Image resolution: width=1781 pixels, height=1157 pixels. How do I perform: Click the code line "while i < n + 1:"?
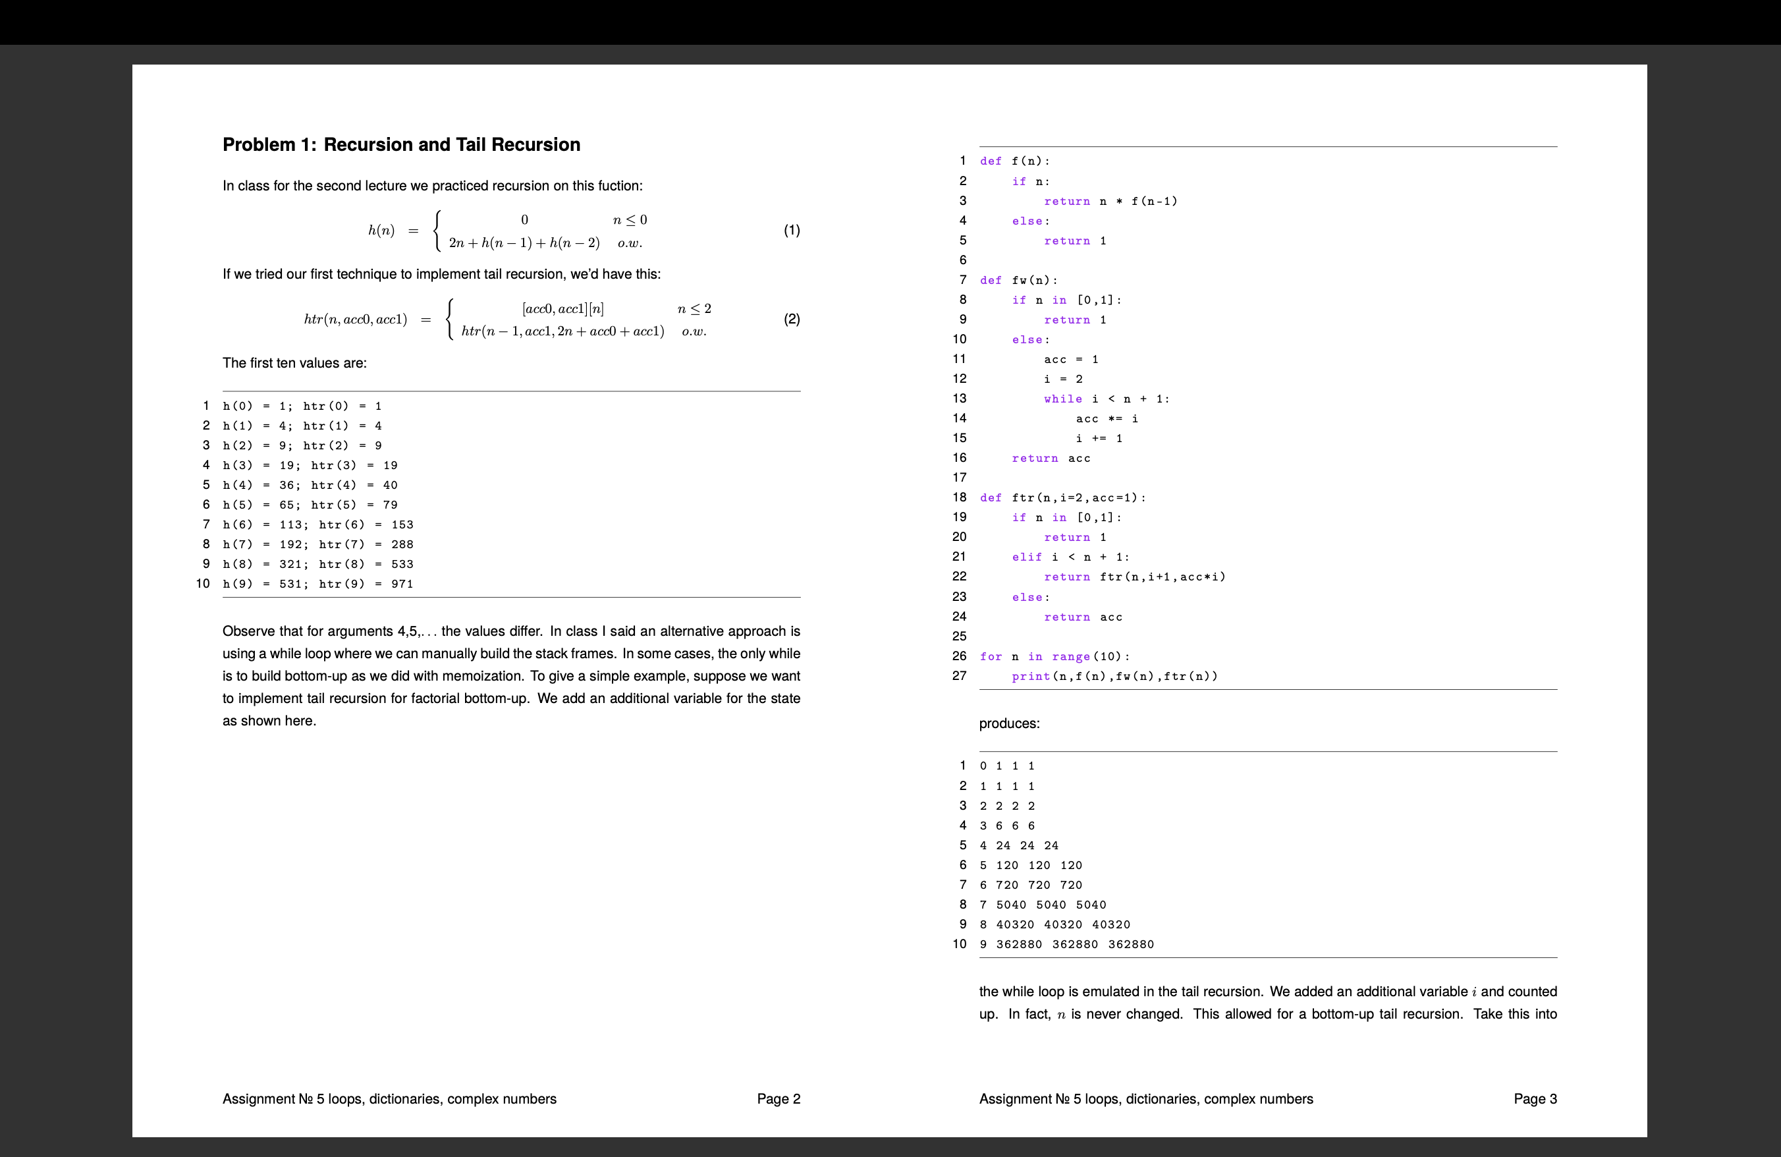click(x=1107, y=399)
